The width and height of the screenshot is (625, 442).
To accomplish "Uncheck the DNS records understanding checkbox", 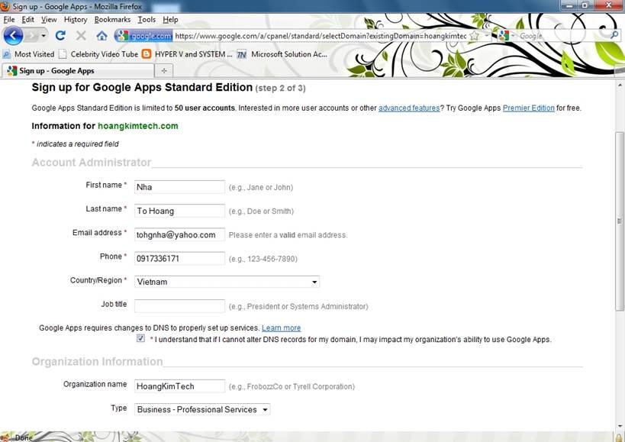I will pos(140,338).
